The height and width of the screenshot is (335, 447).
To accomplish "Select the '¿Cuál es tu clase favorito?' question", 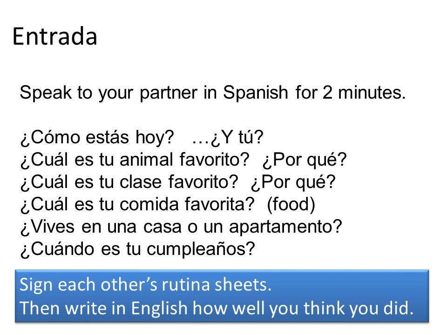I will tap(129, 182).
